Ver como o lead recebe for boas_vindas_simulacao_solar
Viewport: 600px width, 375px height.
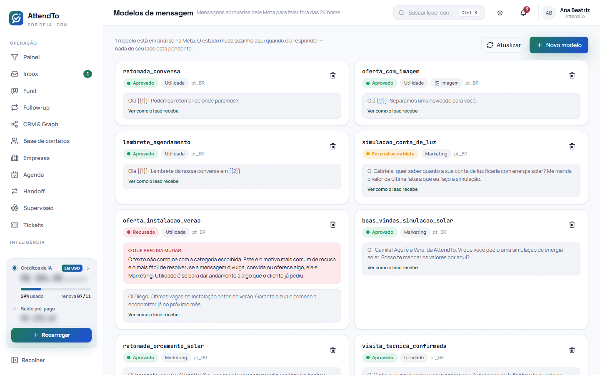click(x=392, y=267)
